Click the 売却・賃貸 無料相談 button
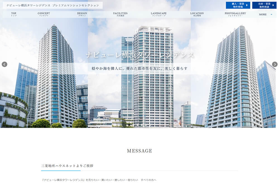 click(264, 5)
